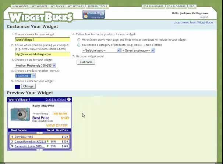This screenshot has height=164, width=223.
Task: Click the widget list scroll-up handle
Action: [x=39, y=133]
